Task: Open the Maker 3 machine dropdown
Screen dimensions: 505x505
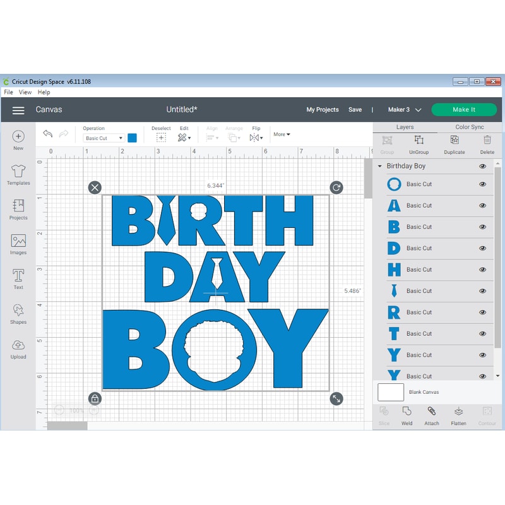Action: pos(404,109)
